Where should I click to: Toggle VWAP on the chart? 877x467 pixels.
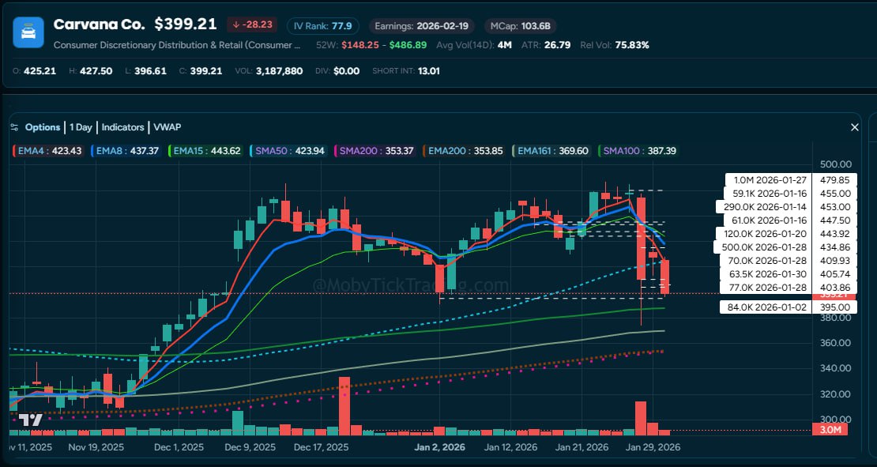pyautogui.click(x=168, y=126)
